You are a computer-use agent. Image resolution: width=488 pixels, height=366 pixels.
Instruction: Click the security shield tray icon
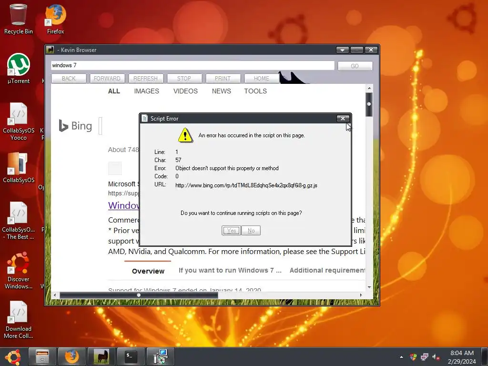(413, 357)
